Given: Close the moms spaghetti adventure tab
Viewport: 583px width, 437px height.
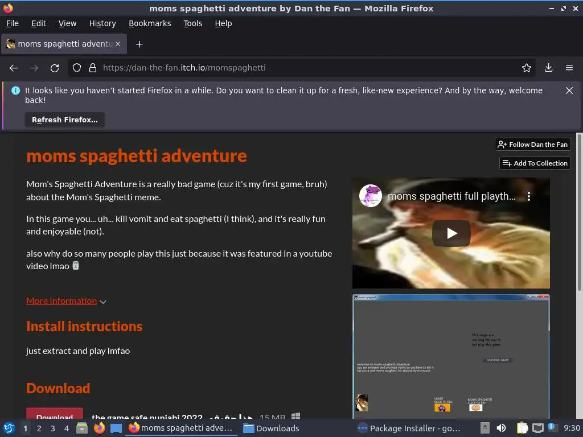Looking at the screenshot, I should 118,44.
